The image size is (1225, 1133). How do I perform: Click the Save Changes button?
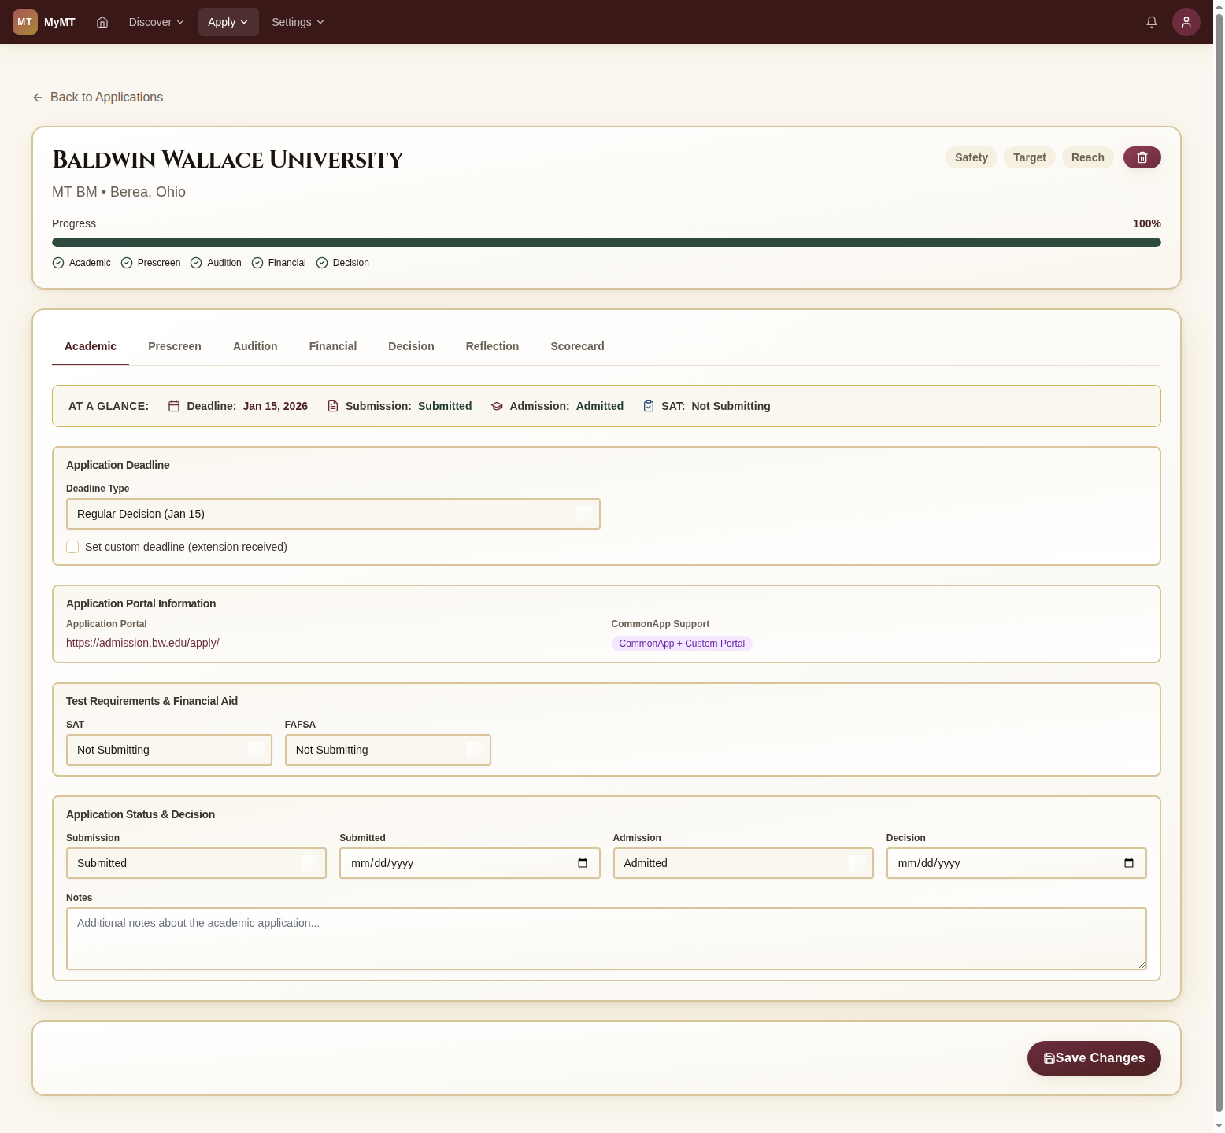click(x=1094, y=1058)
